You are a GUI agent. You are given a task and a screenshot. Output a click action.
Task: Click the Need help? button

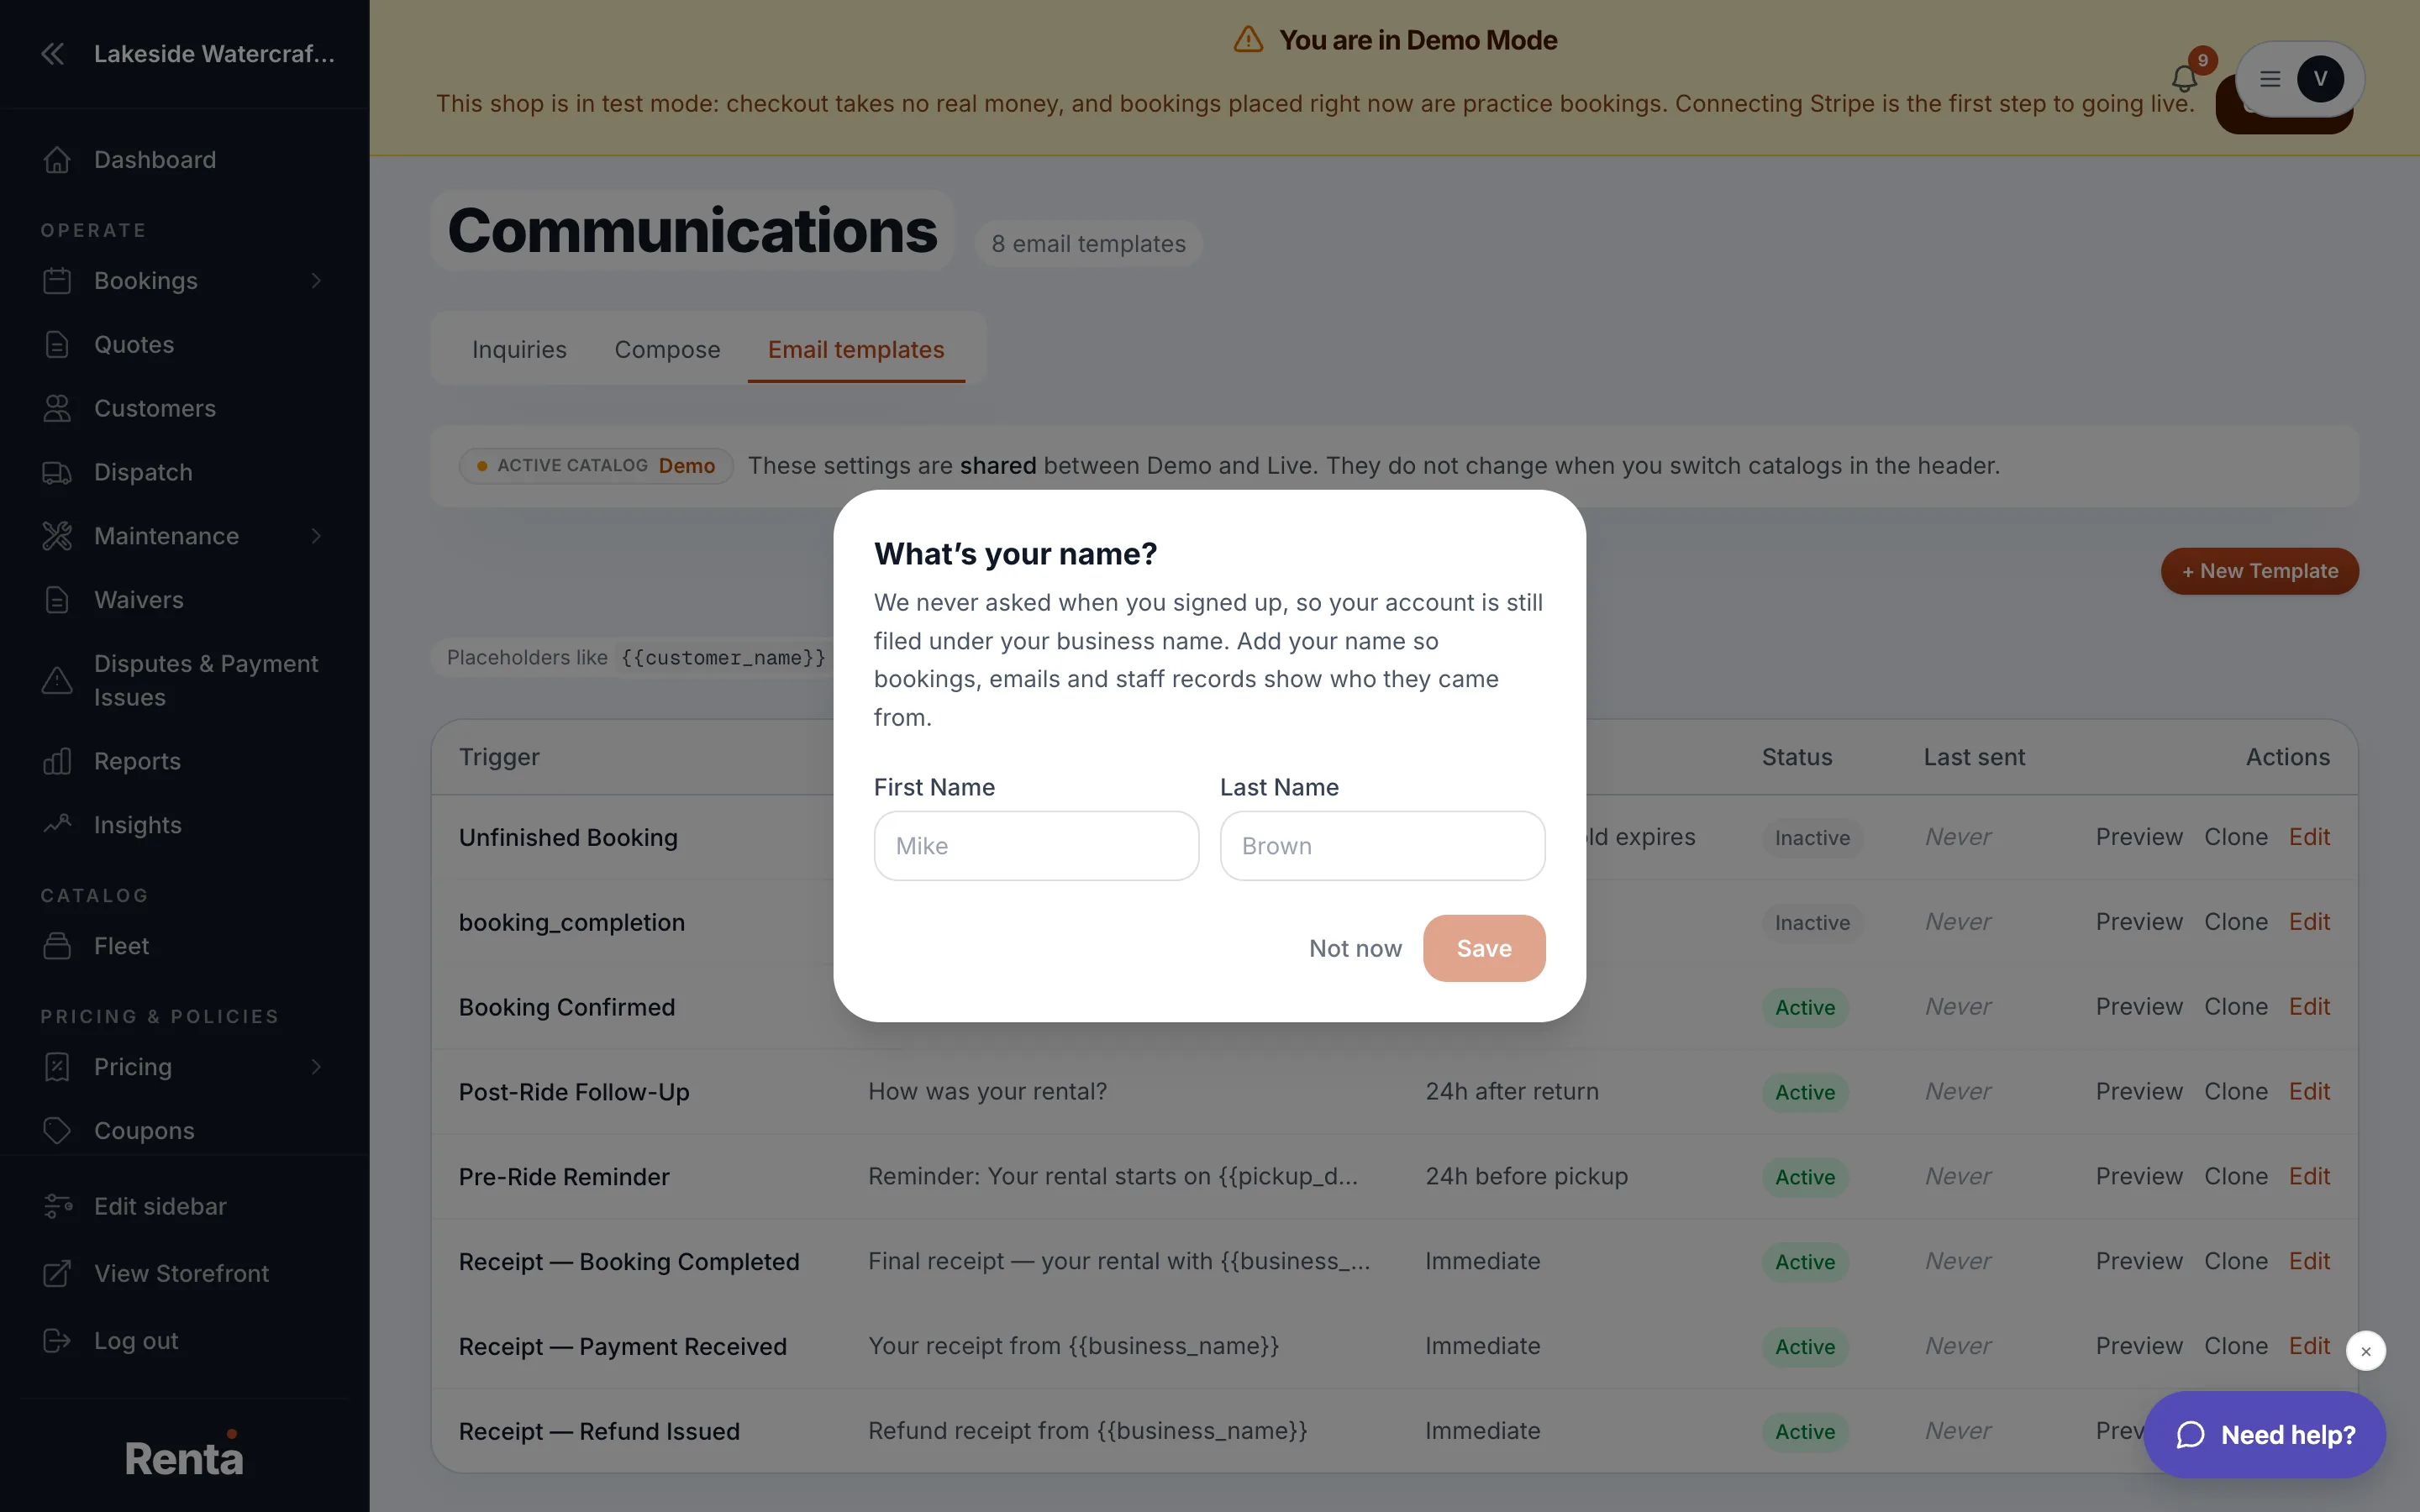[x=2265, y=1435]
